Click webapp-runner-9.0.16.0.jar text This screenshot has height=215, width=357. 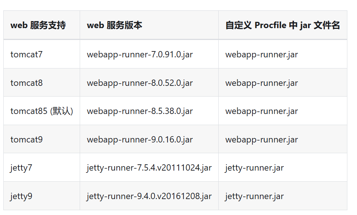(x=140, y=140)
